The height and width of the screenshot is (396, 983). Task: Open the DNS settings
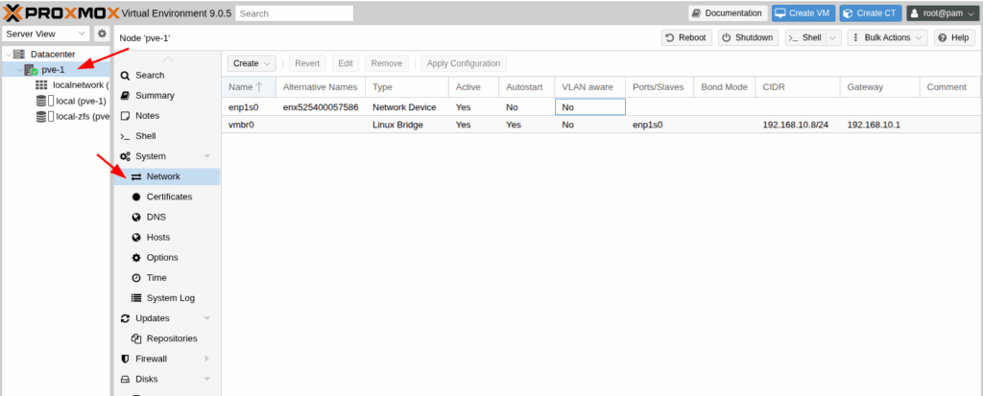click(x=167, y=217)
